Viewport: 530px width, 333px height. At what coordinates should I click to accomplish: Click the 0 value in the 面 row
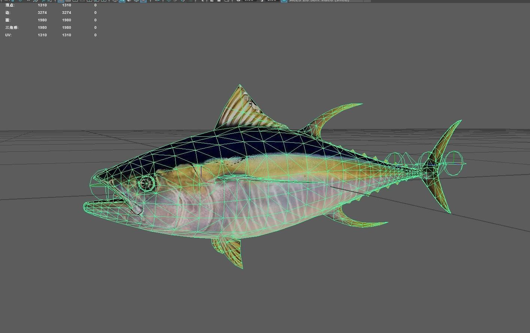95,20
